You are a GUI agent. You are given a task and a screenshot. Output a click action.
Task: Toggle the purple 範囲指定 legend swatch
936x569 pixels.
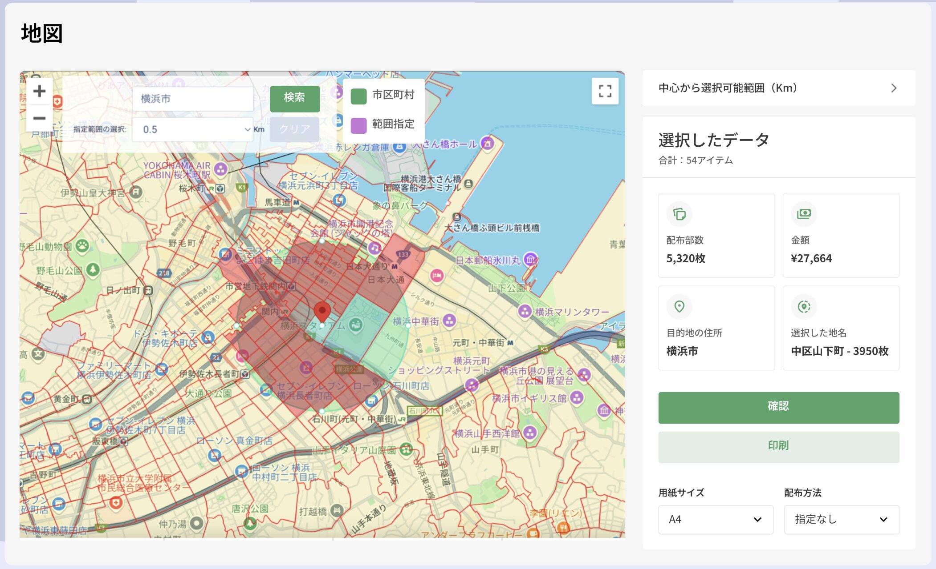[358, 125]
